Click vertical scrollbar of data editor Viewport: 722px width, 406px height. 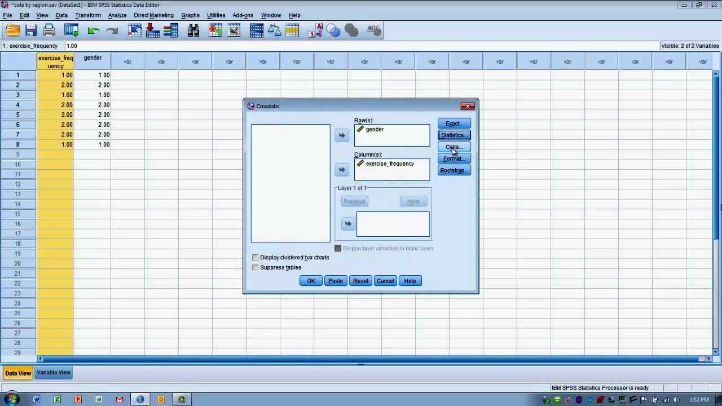click(716, 211)
